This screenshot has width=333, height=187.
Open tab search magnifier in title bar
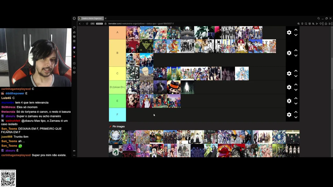click(318, 18)
